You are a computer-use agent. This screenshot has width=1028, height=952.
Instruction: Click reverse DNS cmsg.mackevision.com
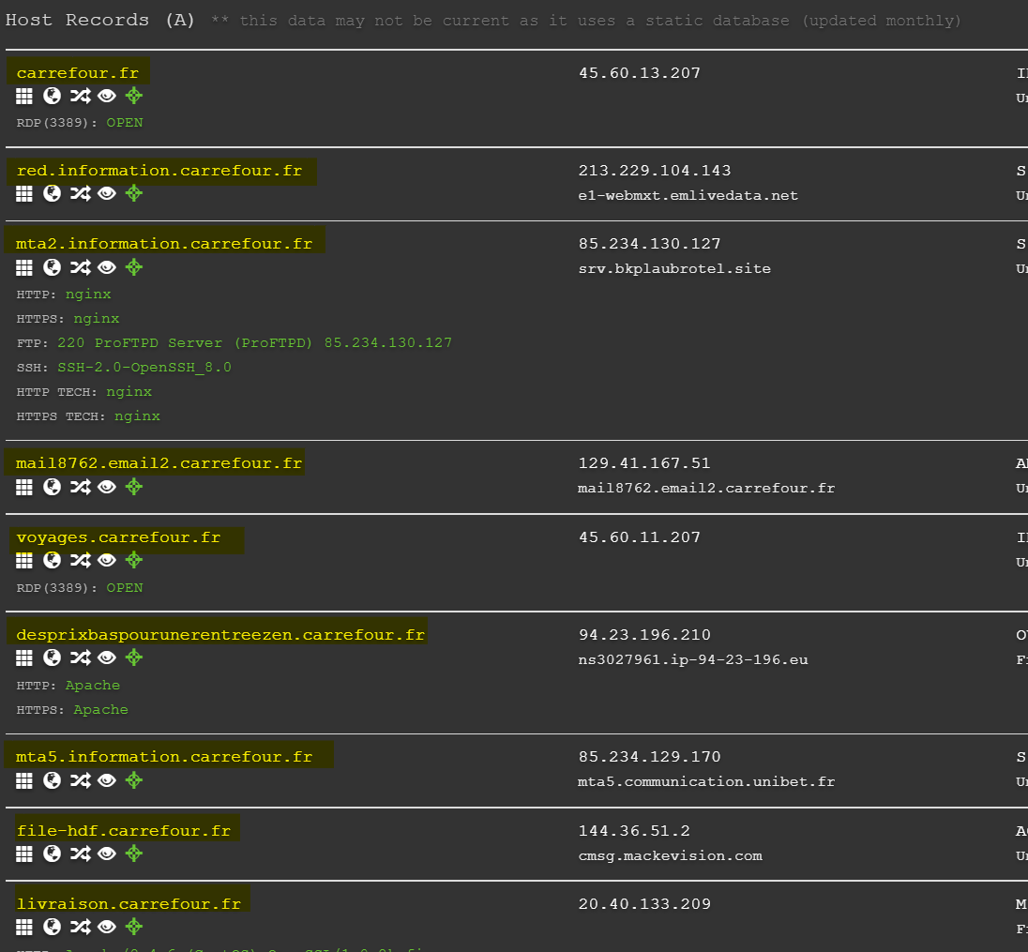coord(670,855)
